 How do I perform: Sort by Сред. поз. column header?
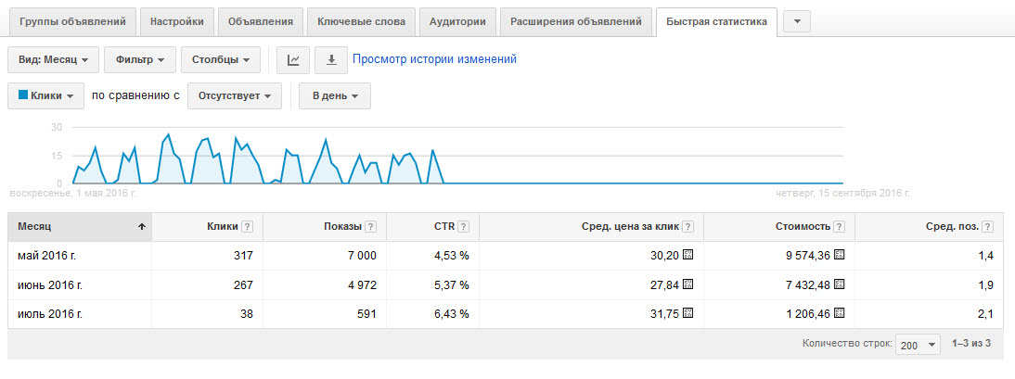[952, 227]
